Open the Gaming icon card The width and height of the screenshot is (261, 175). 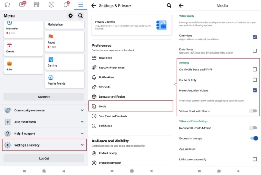click(64, 62)
